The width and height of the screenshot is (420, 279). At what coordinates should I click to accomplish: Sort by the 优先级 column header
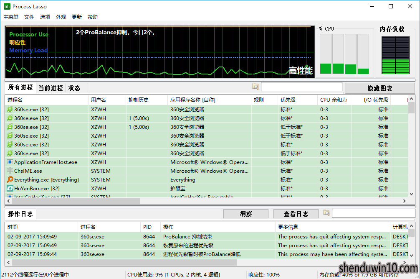pos(298,100)
